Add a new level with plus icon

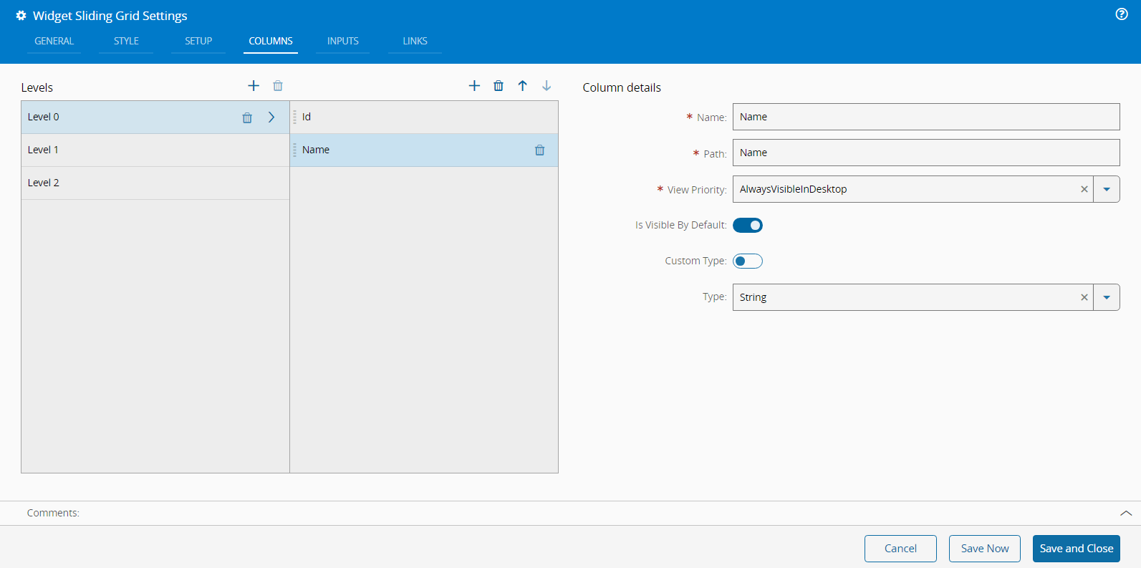pyautogui.click(x=254, y=86)
